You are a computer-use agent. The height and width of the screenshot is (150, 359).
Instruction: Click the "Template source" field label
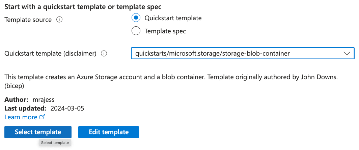(x=28, y=20)
